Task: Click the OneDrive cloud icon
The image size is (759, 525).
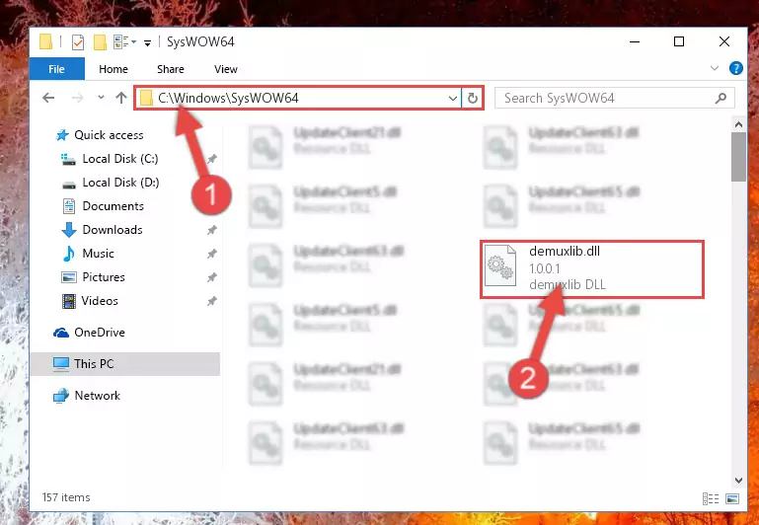Action: coord(61,333)
